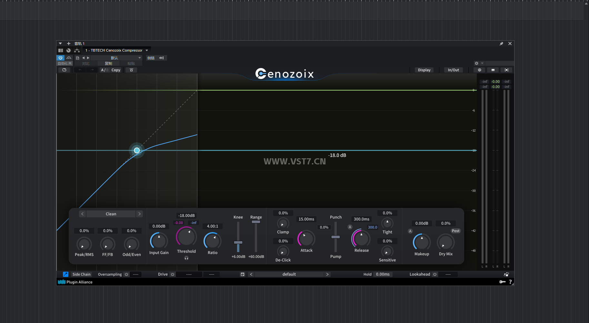Screen dimensions: 589x323
Task: Click the bars view icon near settings
Action: pyautogui.click(x=493, y=70)
